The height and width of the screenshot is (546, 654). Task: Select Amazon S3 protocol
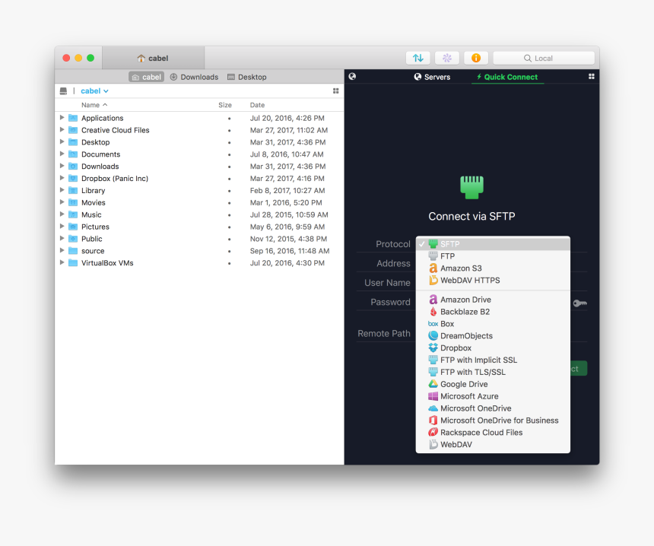pos(493,268)
